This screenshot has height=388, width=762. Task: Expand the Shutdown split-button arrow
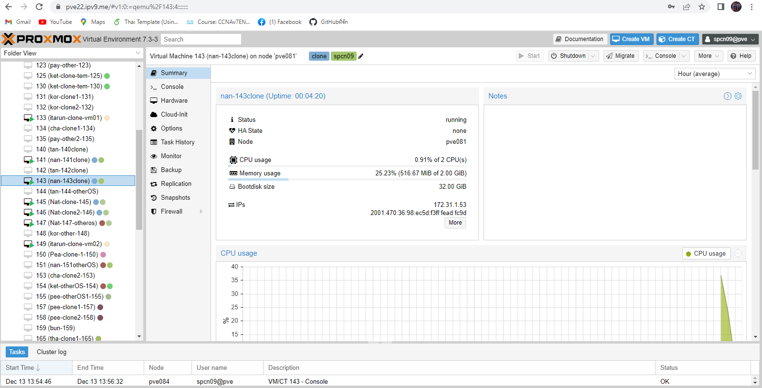pyautogui.click(x=593, y=56)
